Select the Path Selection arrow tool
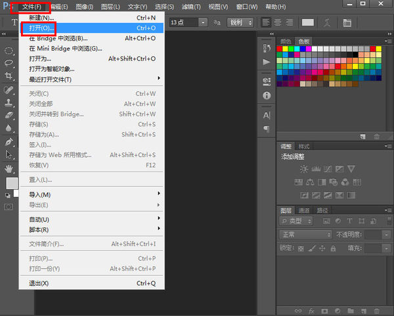Image resolution: width=394 pixels, height=316 pixels. [x=9, y=154]
